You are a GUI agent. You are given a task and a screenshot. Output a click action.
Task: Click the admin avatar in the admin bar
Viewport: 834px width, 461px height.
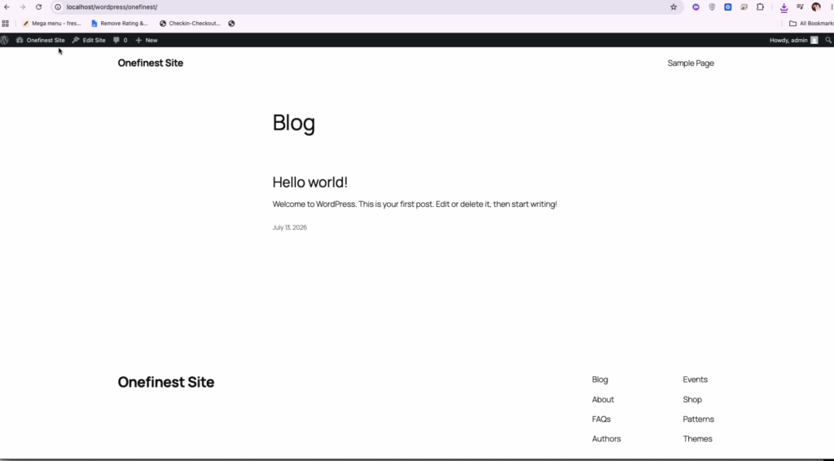click(x=814, y=40)
